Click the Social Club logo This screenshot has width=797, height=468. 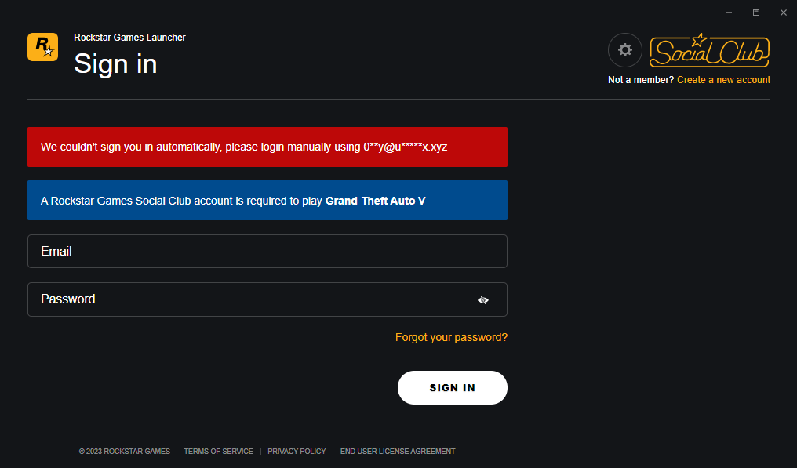(x=710, y=51)
